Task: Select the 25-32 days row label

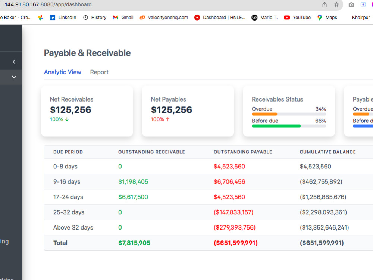Action: point(69,212)
